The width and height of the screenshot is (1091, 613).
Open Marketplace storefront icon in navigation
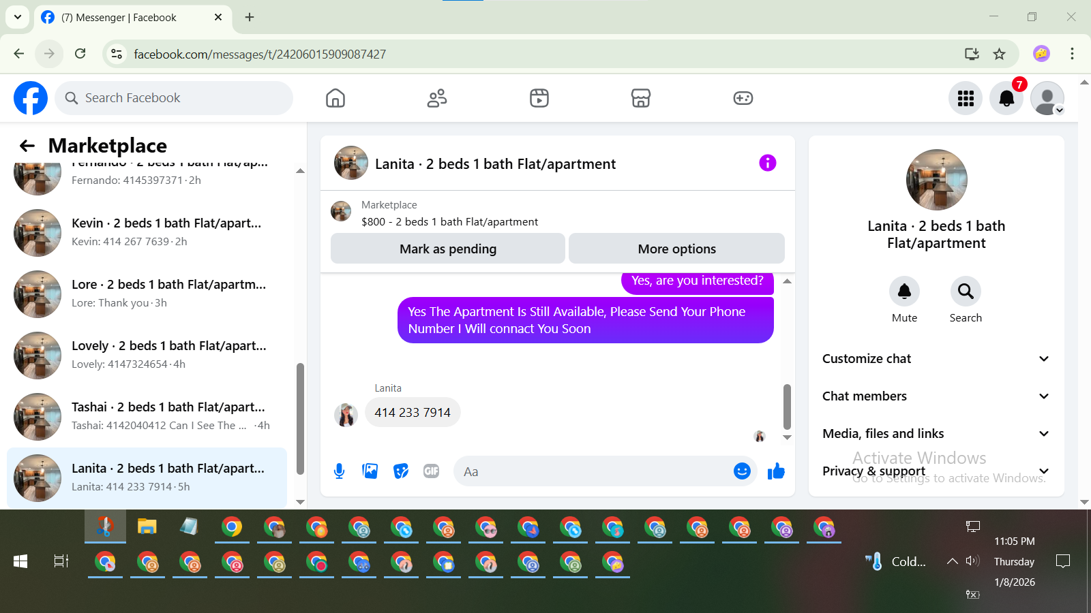point(641,98)
